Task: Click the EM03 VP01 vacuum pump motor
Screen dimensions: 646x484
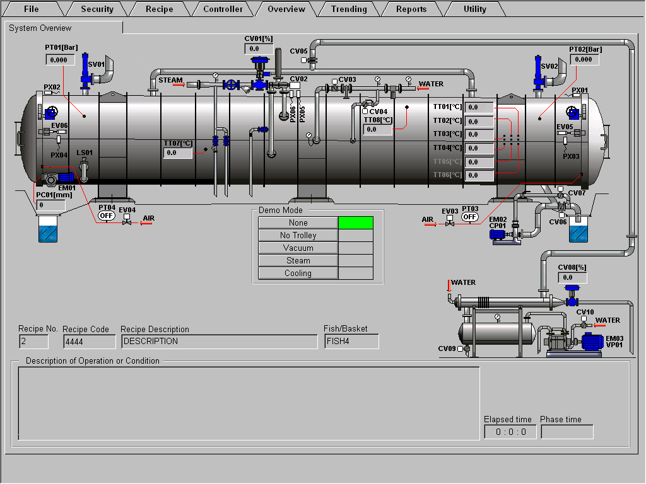Action: [592, 341]
